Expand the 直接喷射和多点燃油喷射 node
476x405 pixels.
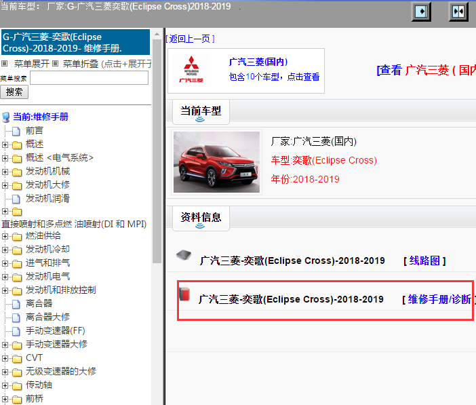coord(5,211)
